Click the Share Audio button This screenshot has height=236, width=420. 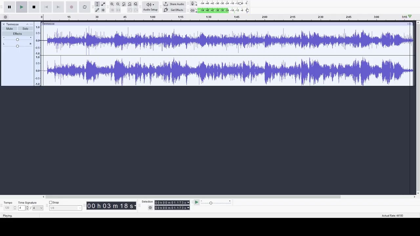pos(174,4)
